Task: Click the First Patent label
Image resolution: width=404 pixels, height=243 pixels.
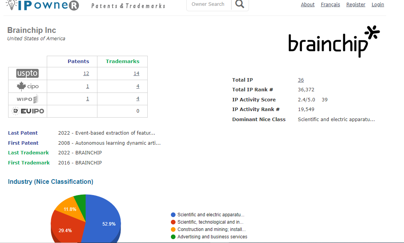Action: (x=23, y=143)
